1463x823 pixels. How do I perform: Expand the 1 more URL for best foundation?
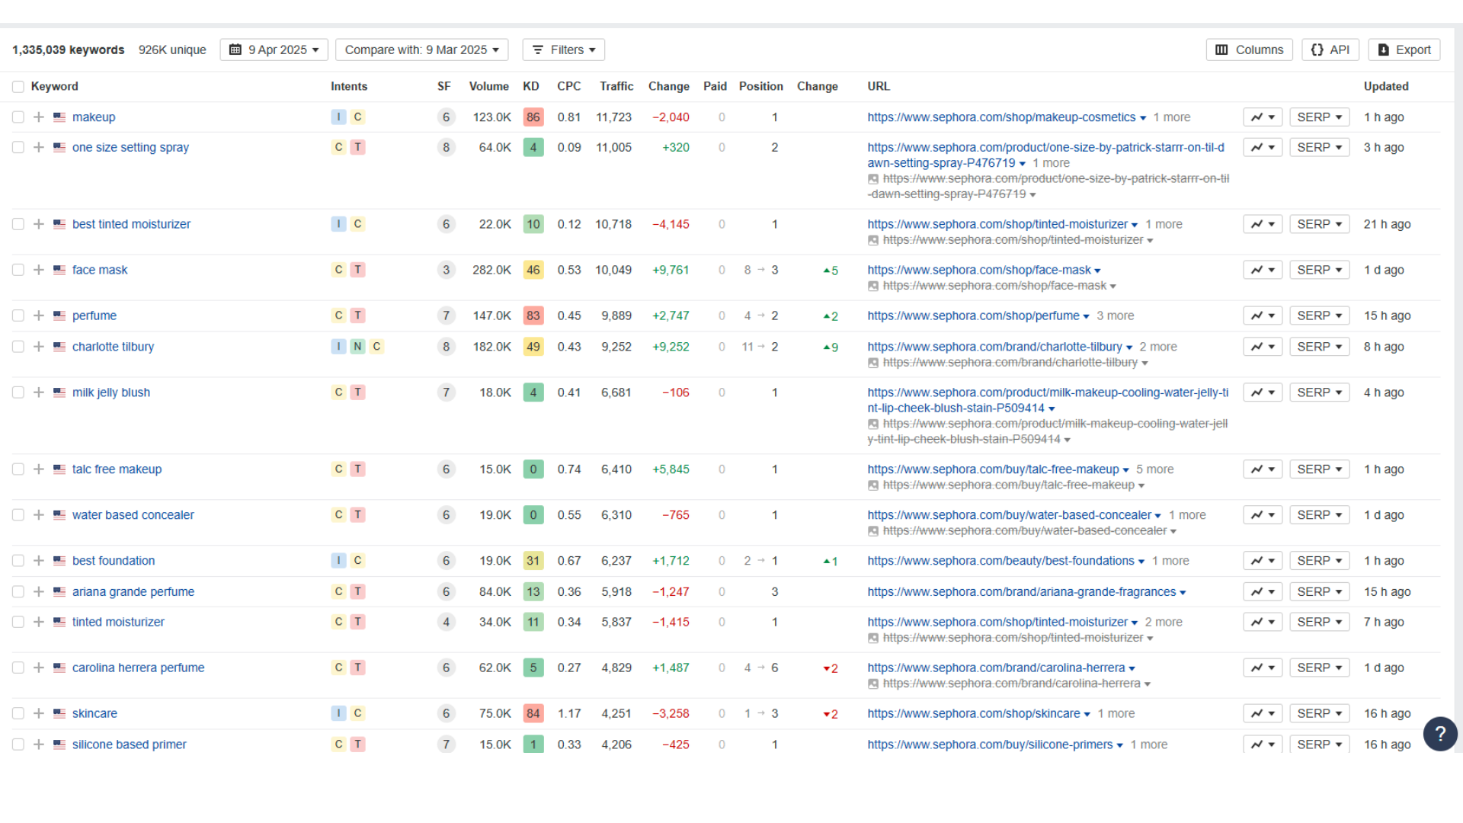tap(1171, 561)
